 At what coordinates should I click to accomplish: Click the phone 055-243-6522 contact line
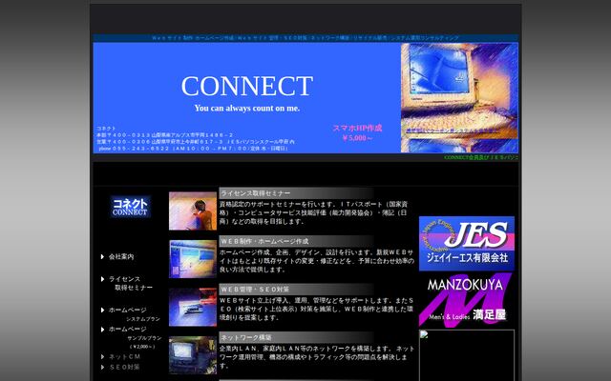[193, 149]
